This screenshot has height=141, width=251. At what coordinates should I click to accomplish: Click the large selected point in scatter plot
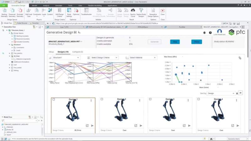click(176, 75)
